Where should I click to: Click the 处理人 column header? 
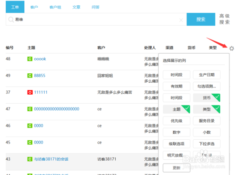click(150, 48)
